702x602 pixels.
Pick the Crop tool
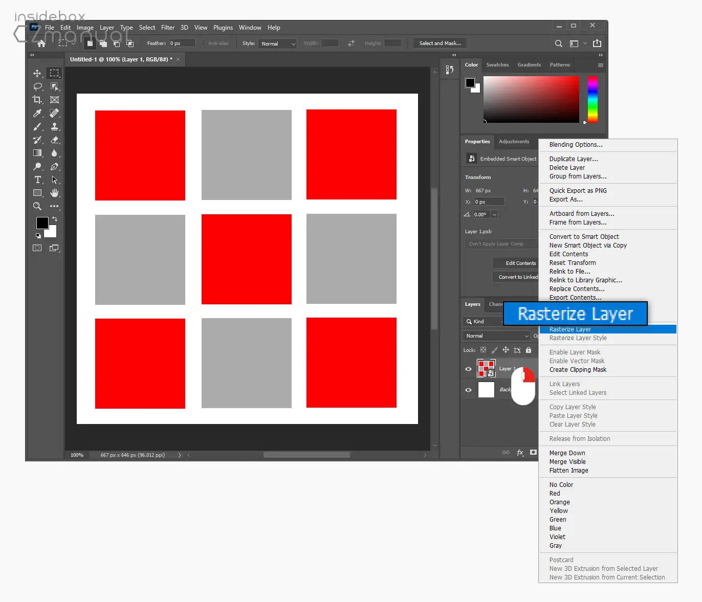[37, 100]
